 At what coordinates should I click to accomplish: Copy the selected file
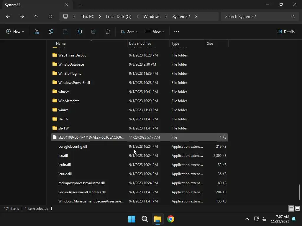click(x=51, y=31)
